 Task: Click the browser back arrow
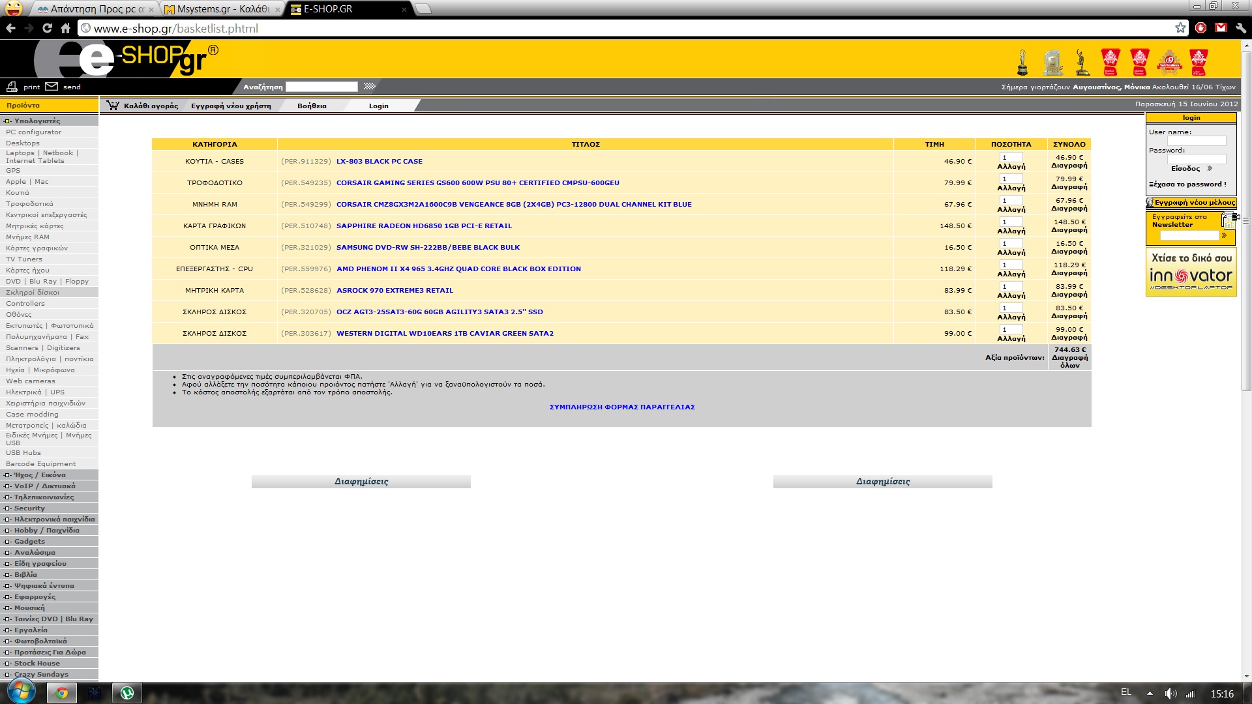pyautogui.click(x=10, y=28)
